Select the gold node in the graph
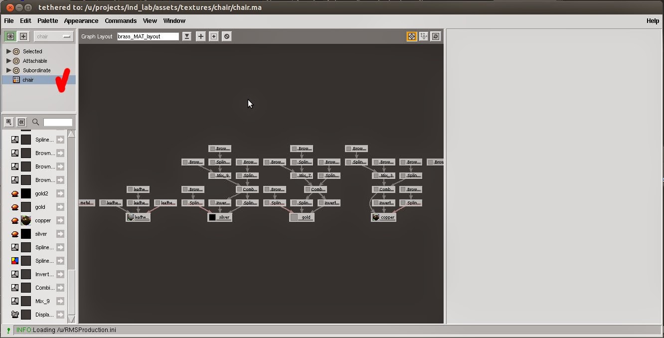 click(302, 217)
